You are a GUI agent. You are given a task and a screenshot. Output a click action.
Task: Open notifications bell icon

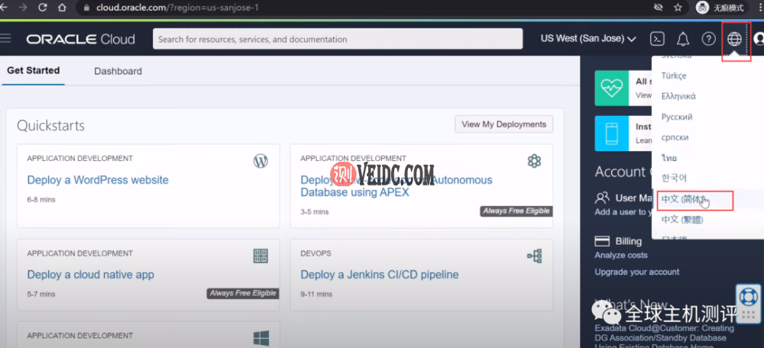pos(682,39)
